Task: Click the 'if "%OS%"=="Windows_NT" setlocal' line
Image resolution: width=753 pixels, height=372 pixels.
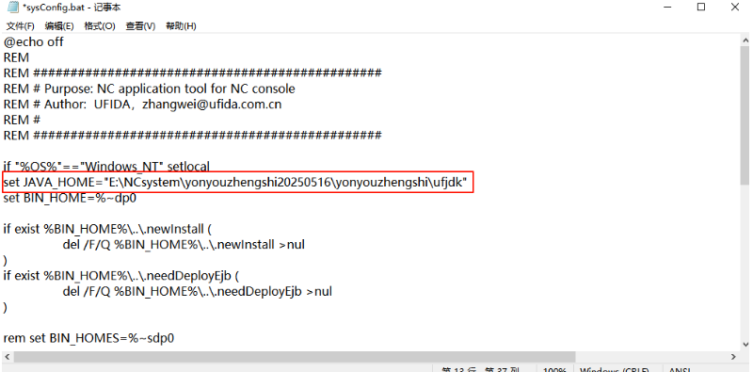Action: tap(106, 167)
